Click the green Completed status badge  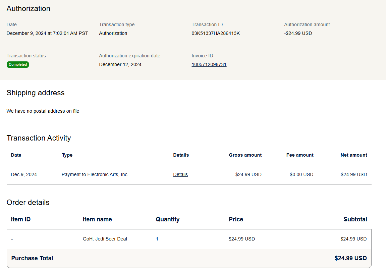click(18, 64)
